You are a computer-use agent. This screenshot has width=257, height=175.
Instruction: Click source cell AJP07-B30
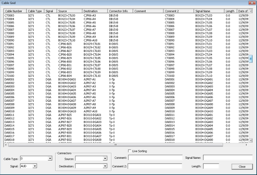[65, 133]
